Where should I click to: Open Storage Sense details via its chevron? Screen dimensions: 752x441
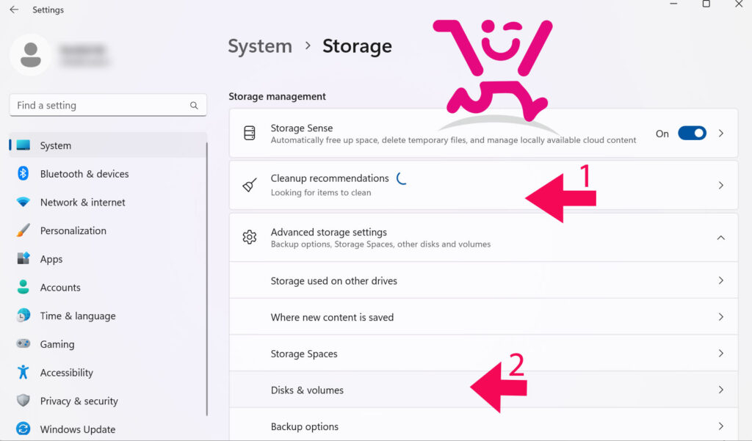721,134
